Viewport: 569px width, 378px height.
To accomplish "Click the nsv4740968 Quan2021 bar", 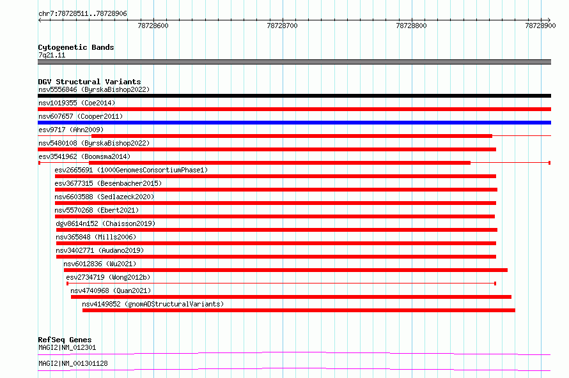I will pos(291,297).
